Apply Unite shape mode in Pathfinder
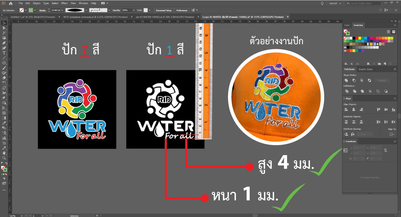Image resolution: width=401 pixels, height=217 pixels. tap(346, 80)
